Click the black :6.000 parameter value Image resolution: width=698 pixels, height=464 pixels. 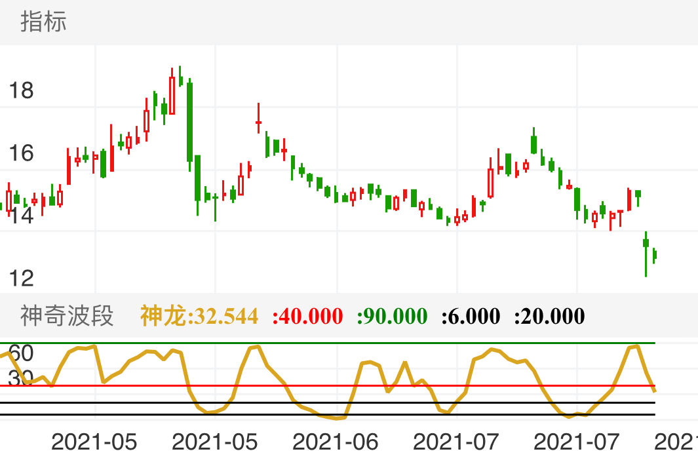[471, 316]
